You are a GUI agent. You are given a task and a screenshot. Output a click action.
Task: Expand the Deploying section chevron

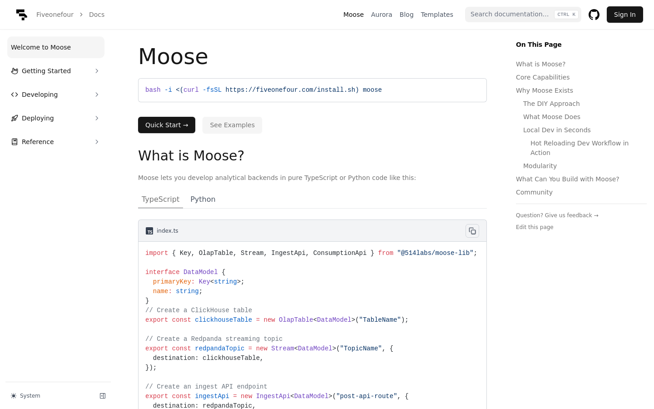pos(97,118)
